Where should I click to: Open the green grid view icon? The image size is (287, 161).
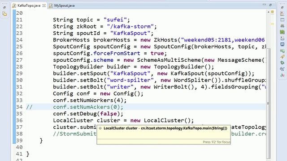[x=282, y=32]
